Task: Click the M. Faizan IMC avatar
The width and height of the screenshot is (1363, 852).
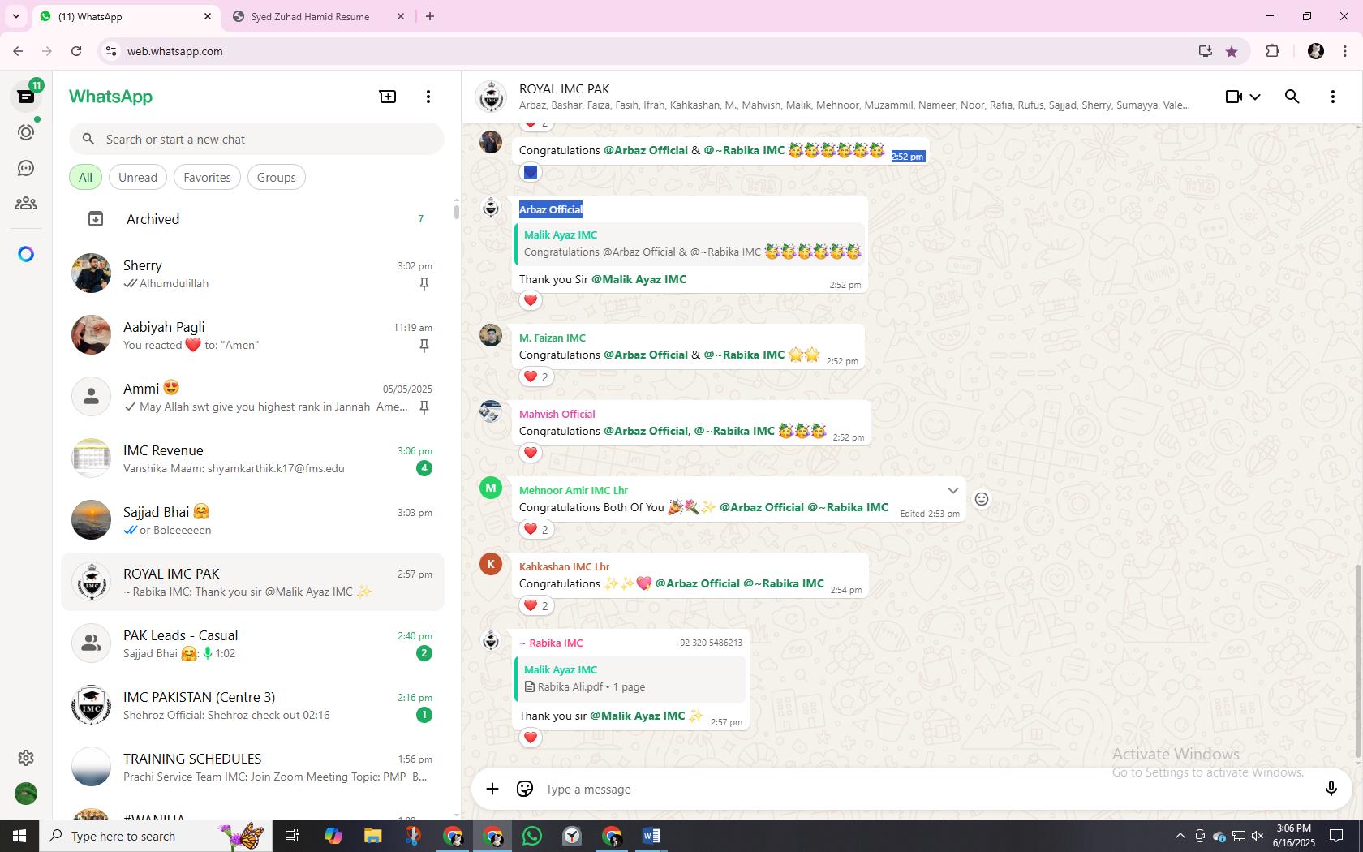Action: tap(491, 334)
